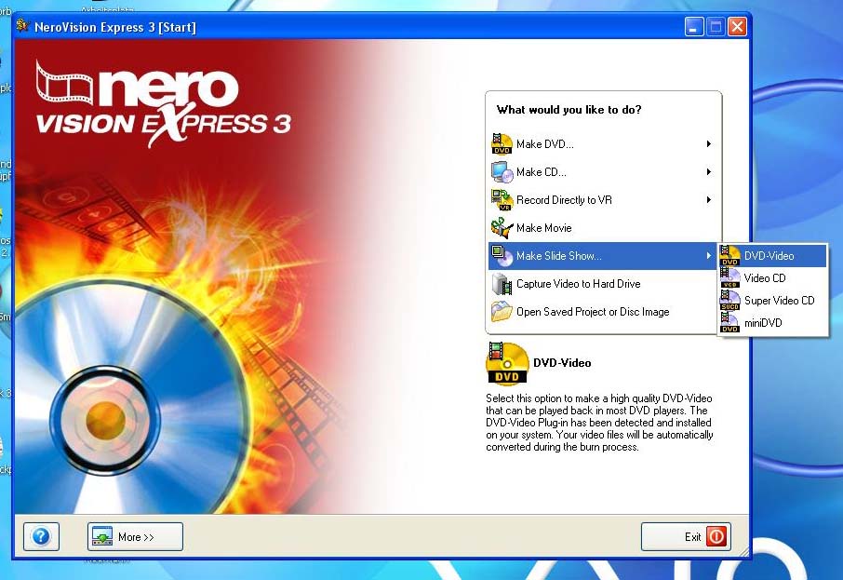Expand the Make CD submenu arrow
The image size is (843, 580).
tap(709, 171)
